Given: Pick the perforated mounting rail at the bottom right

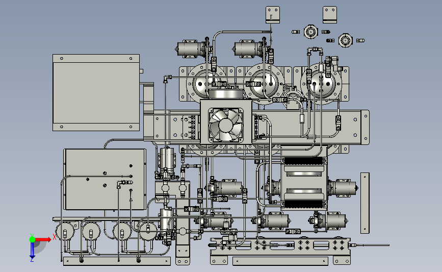Looking at the screenshot, I should click(280, 246).
